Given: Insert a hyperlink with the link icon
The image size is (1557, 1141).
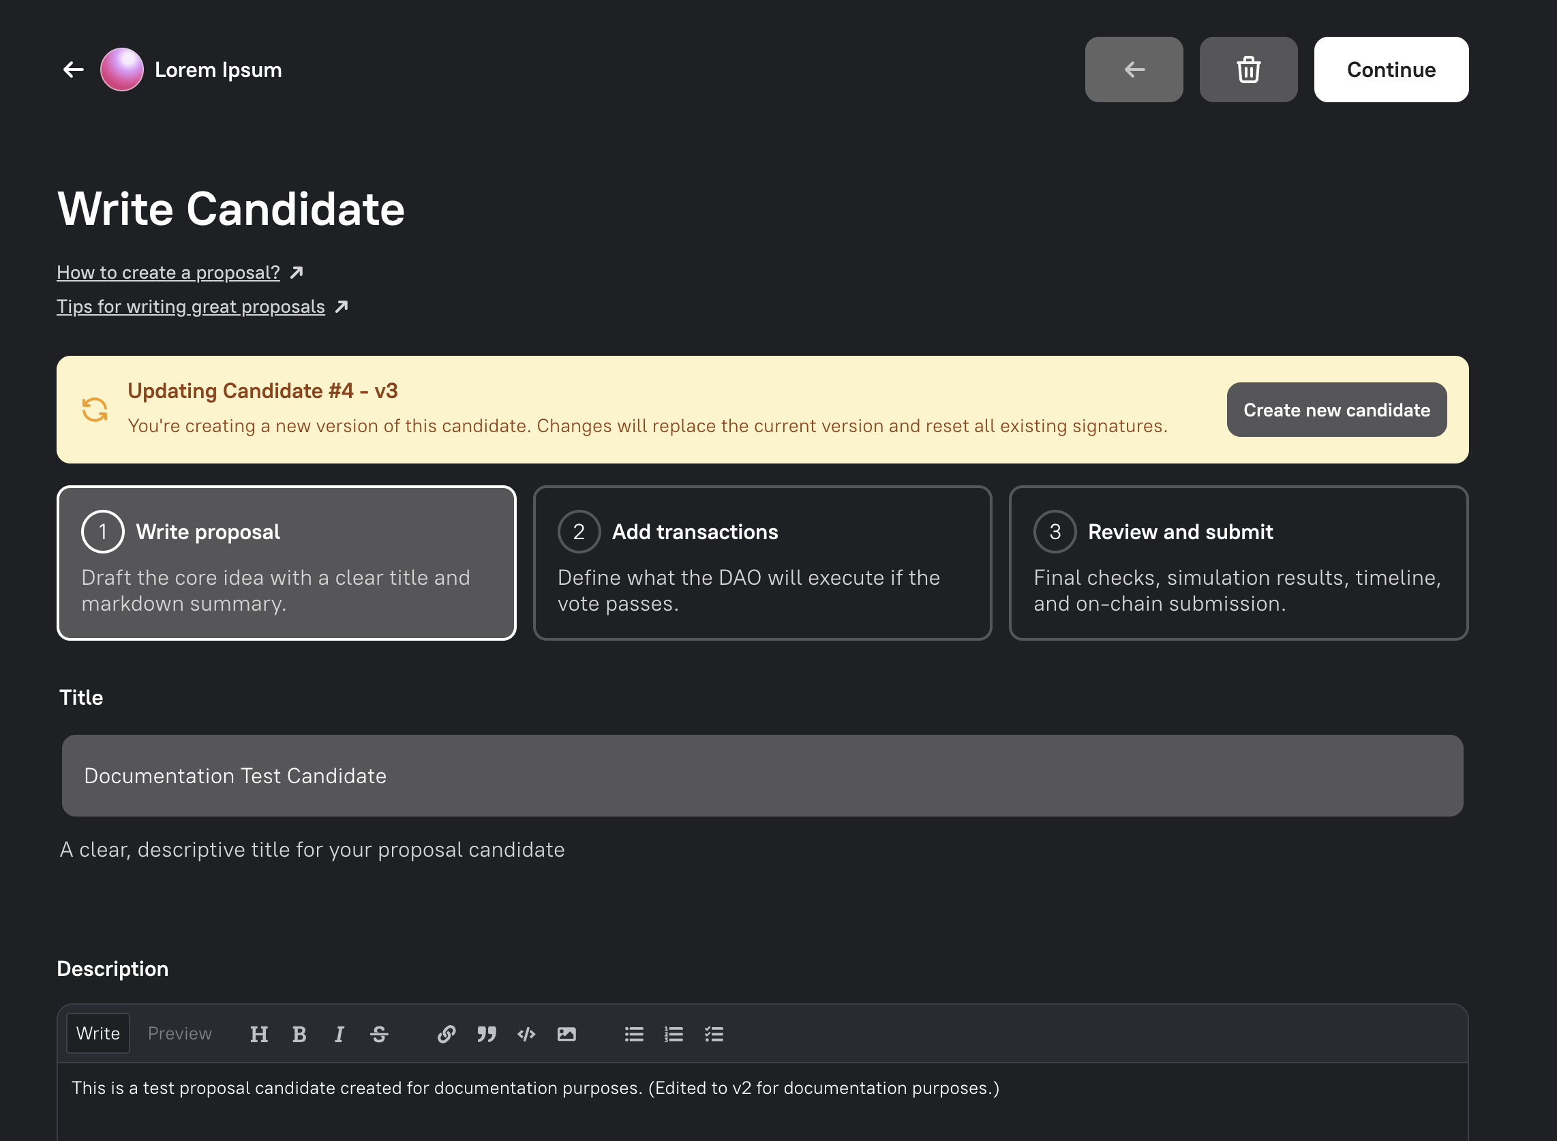Looking at the screenshot, I should click(x=447, y=1034).
